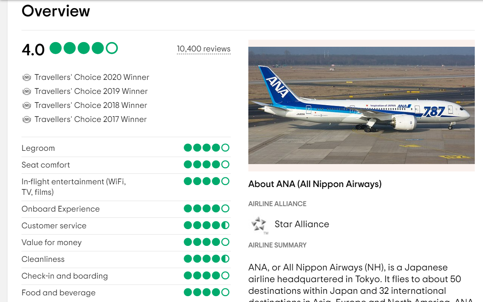This screenshot has height=302, width=483.
Task: Select Travellers' Choice 2020 Winner text
Action: tap(92, 77)
